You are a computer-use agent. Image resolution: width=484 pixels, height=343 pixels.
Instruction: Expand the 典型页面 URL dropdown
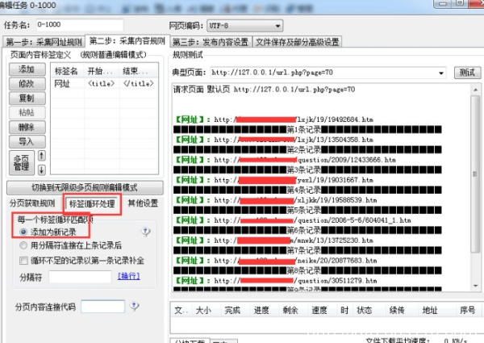click(x=441, y=73)
